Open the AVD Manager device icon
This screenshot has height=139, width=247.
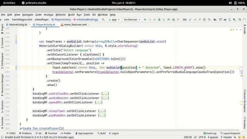(230, 20)
